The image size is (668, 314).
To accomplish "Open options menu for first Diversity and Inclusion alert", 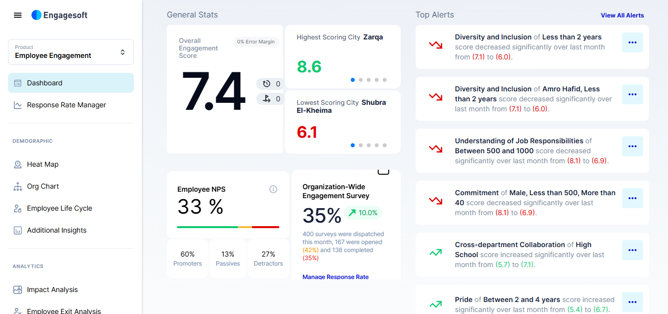I will tap(632, 42).
